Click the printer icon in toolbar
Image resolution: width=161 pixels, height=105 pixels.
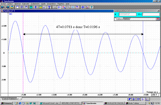tap(12, 7)
